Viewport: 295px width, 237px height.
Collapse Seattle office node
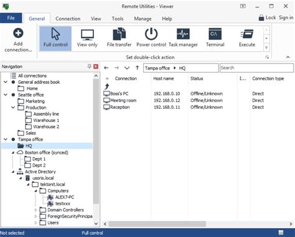point(6,95)
